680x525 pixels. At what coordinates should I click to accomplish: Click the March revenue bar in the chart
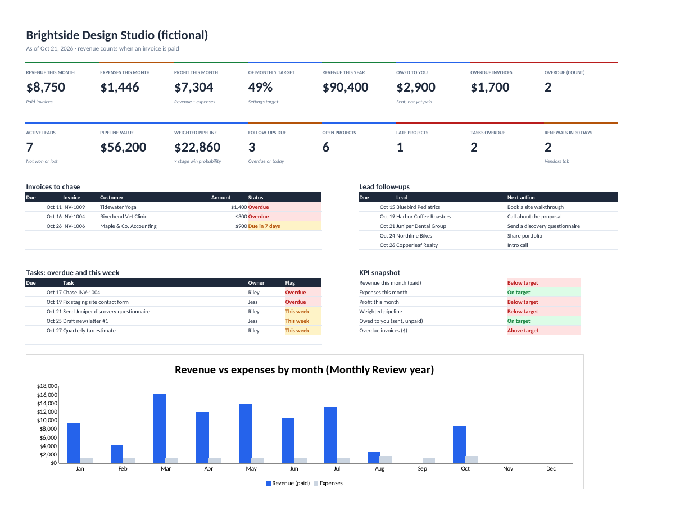[x=160, y=429]
